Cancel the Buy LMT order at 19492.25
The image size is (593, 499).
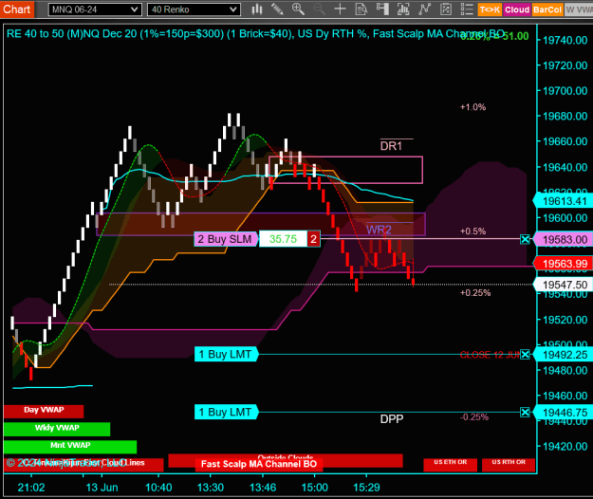525,355
